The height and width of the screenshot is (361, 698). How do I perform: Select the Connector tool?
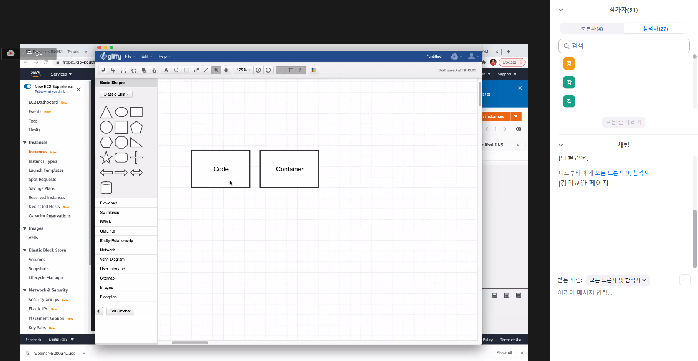click(196, 70)
